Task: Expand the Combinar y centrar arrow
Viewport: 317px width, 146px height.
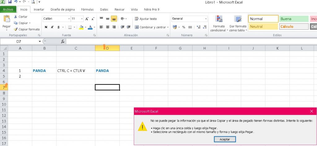Action: (x=168, y=27)
